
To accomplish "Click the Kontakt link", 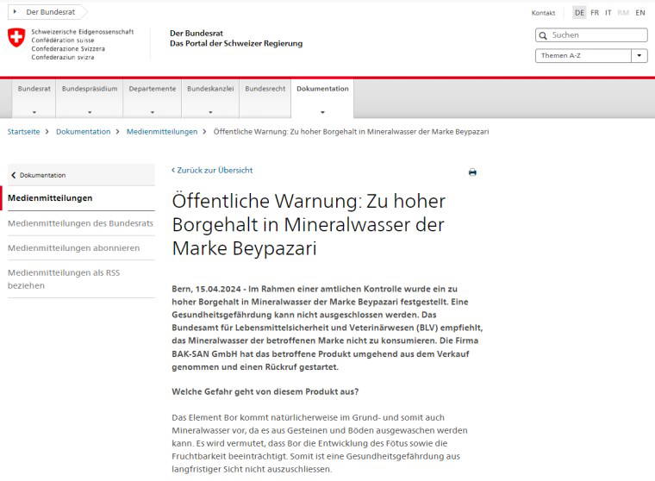I will coord(543,13).
